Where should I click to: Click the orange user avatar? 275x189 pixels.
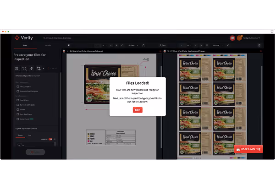pyautogui.click(x=239, y=38)
